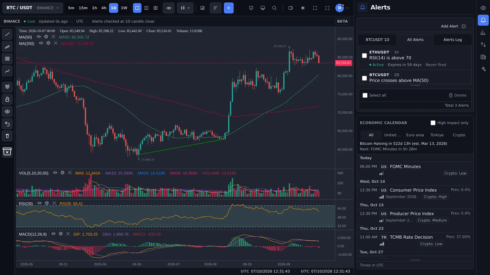Switch timeframe to 4h
This screenshot has width=490, height=275.
(104, 8)
